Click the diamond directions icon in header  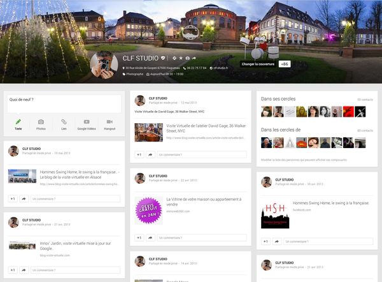174,58
